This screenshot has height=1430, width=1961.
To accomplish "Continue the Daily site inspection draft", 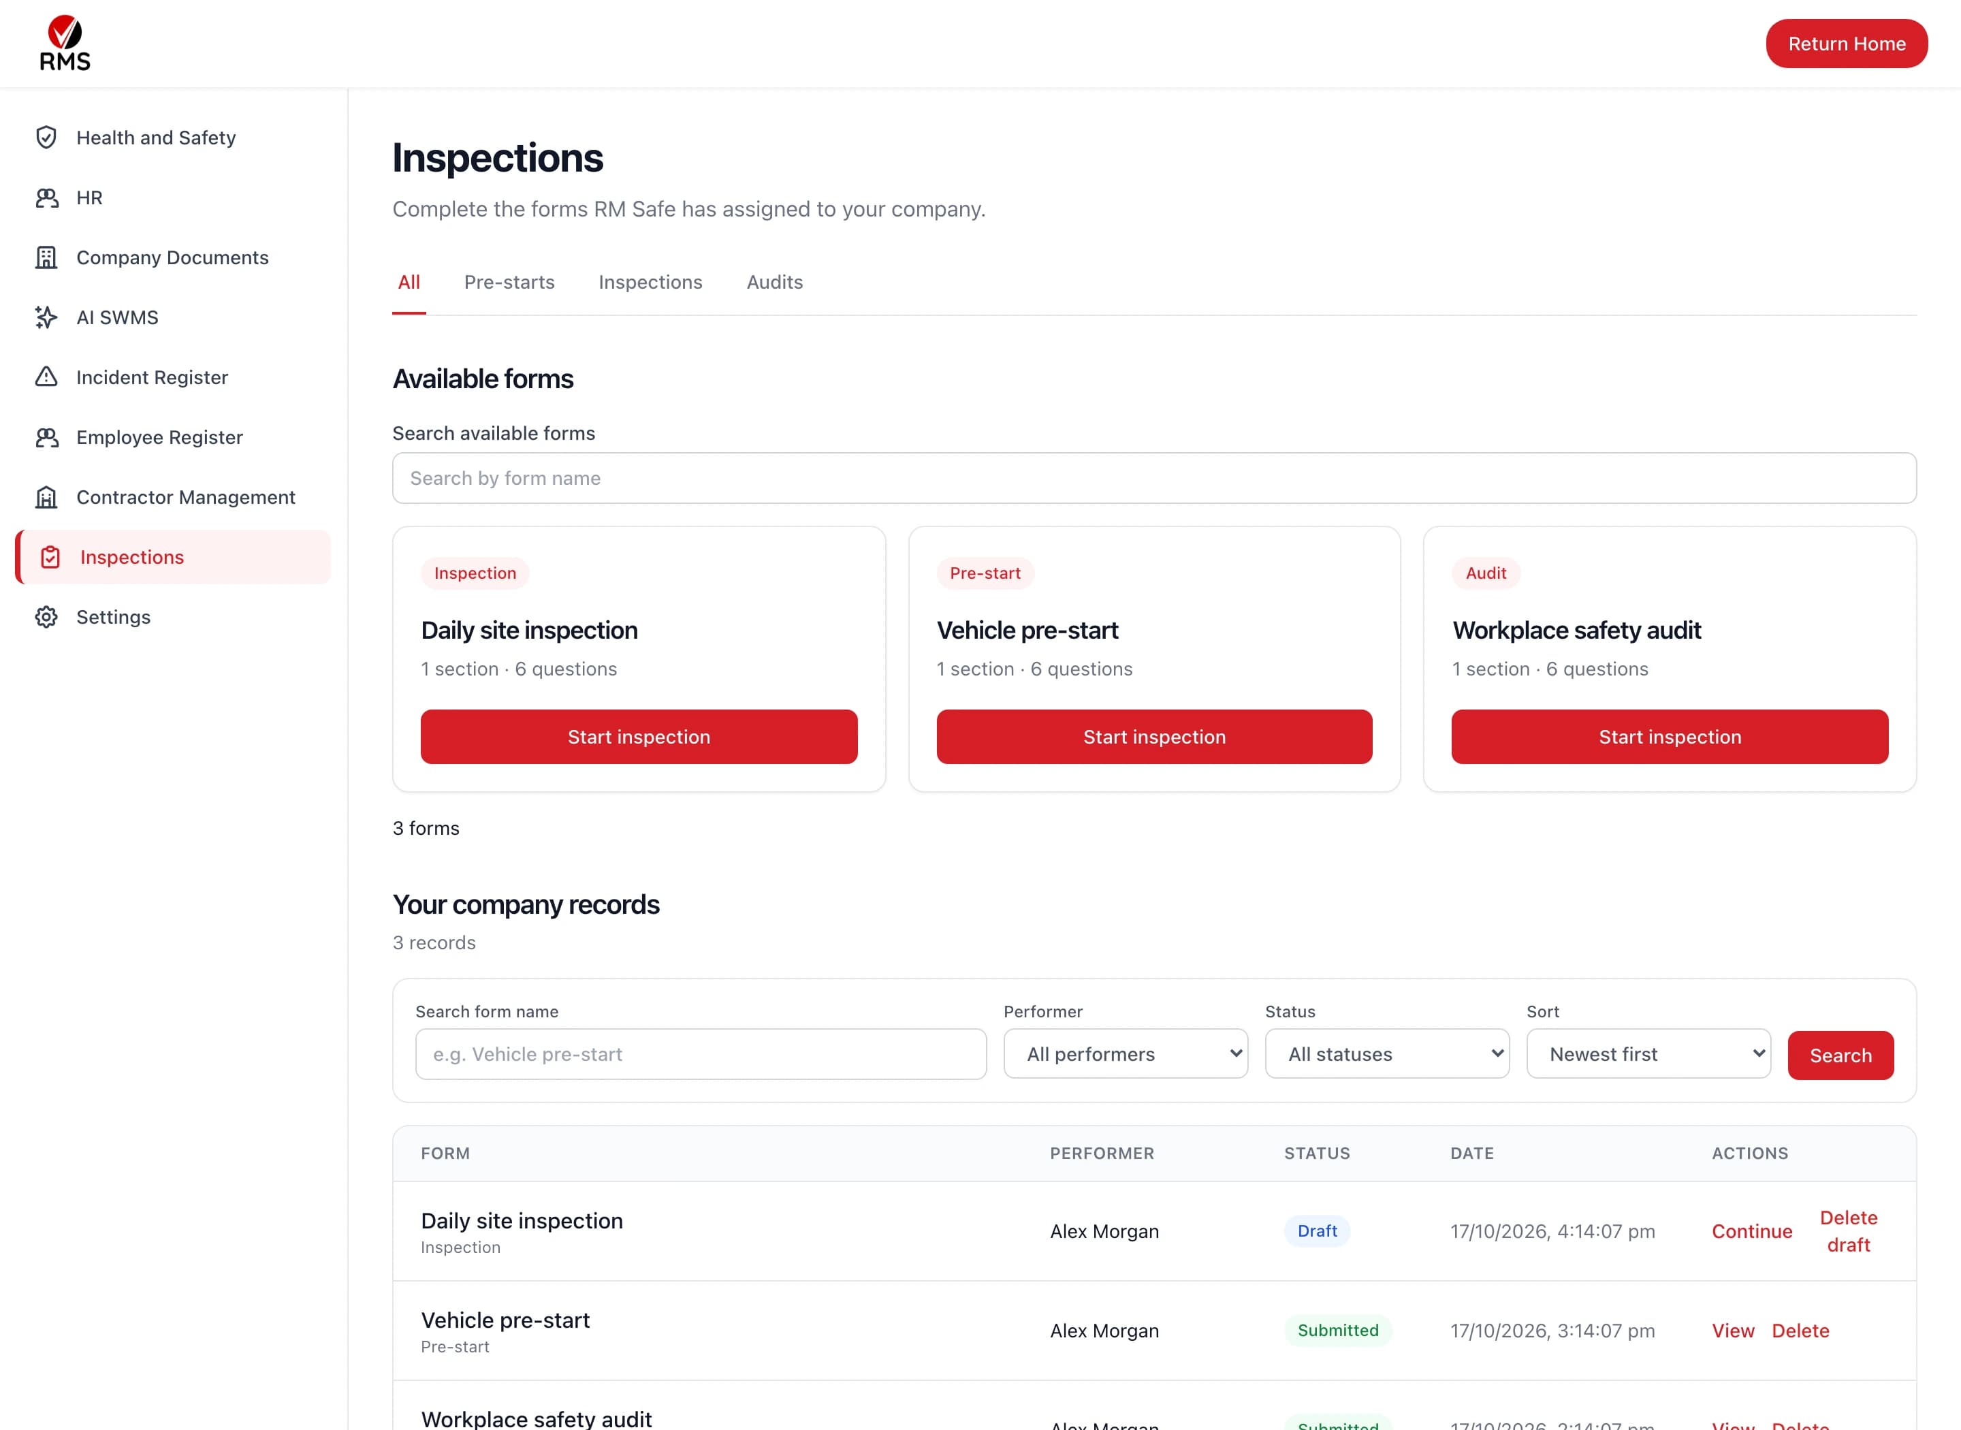I will click(1751, 1231).
